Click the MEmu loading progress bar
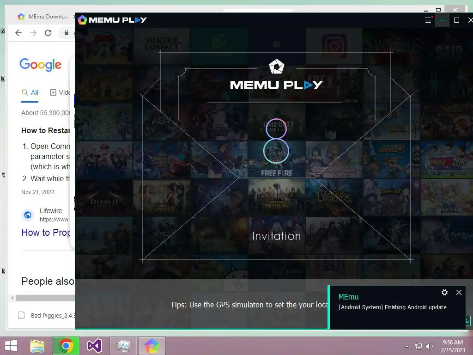This screenshot has height=355, width=473. 201,329
